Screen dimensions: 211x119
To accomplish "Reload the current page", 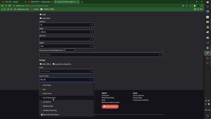I will [x=10, y=6].
